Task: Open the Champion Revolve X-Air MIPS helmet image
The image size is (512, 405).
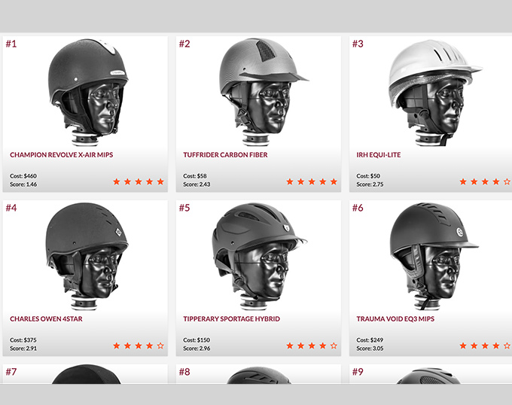Action: tap(87, 92)
